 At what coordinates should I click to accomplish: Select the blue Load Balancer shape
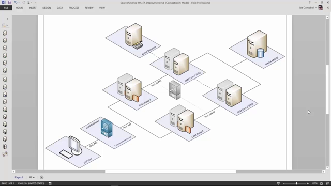(x=107, y=128)
